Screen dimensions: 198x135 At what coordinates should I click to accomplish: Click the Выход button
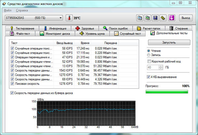point(186,18)
